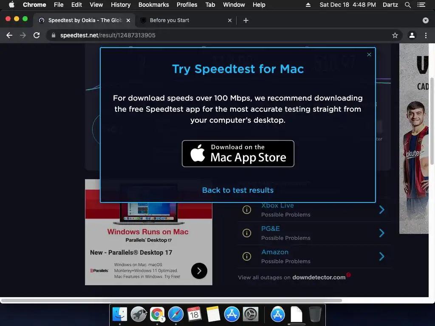Open History menu
435x326 pixels.
[x=121, y=5]
